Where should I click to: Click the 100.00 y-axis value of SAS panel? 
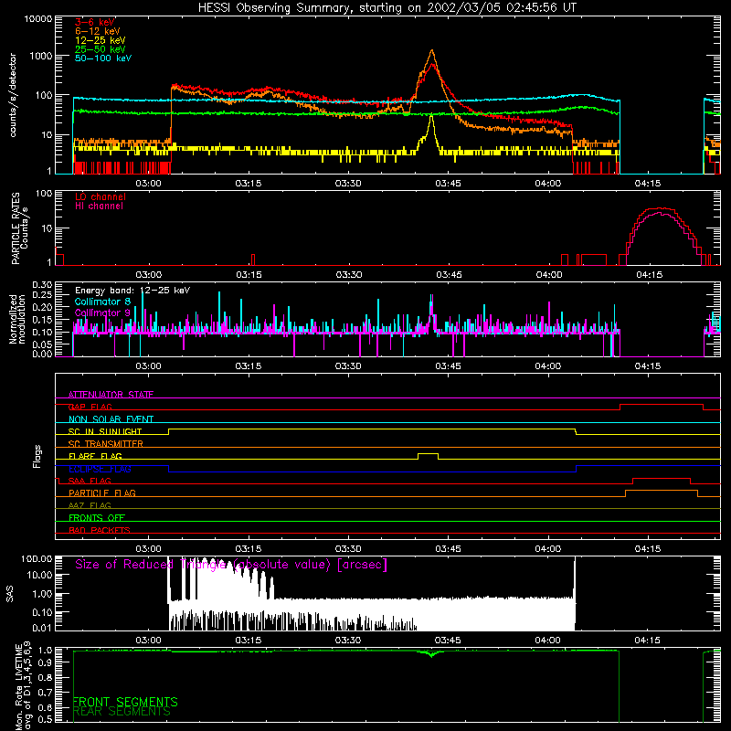pos(37,558)
